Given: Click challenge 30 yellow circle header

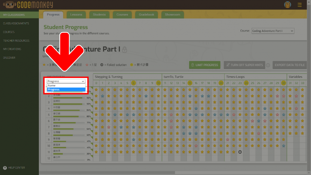Looking at the screenshot, I should (284, 83).
